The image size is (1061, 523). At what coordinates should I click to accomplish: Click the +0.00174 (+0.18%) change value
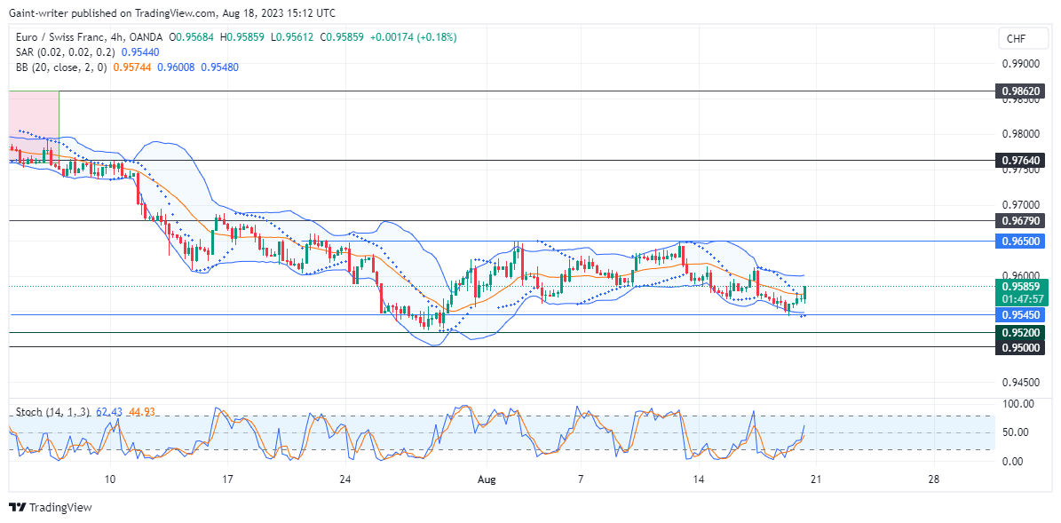(414, 37)
